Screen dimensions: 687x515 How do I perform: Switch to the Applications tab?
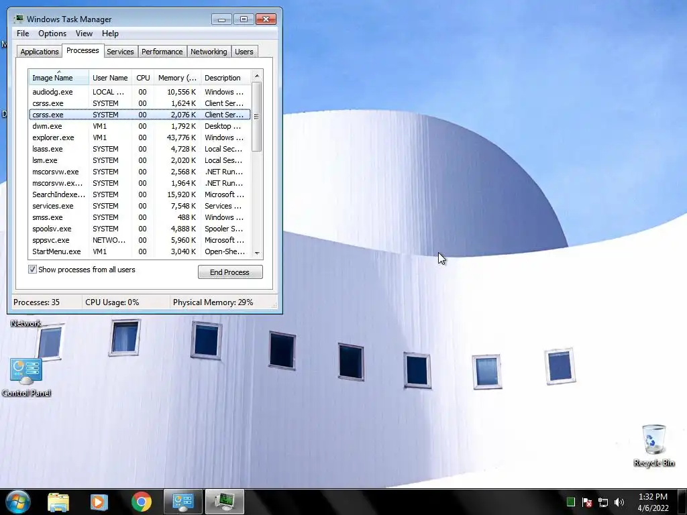(40, 52)
